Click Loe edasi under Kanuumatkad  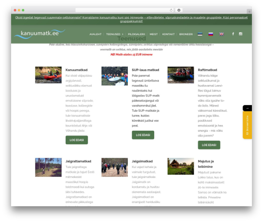tap(77, 140)
